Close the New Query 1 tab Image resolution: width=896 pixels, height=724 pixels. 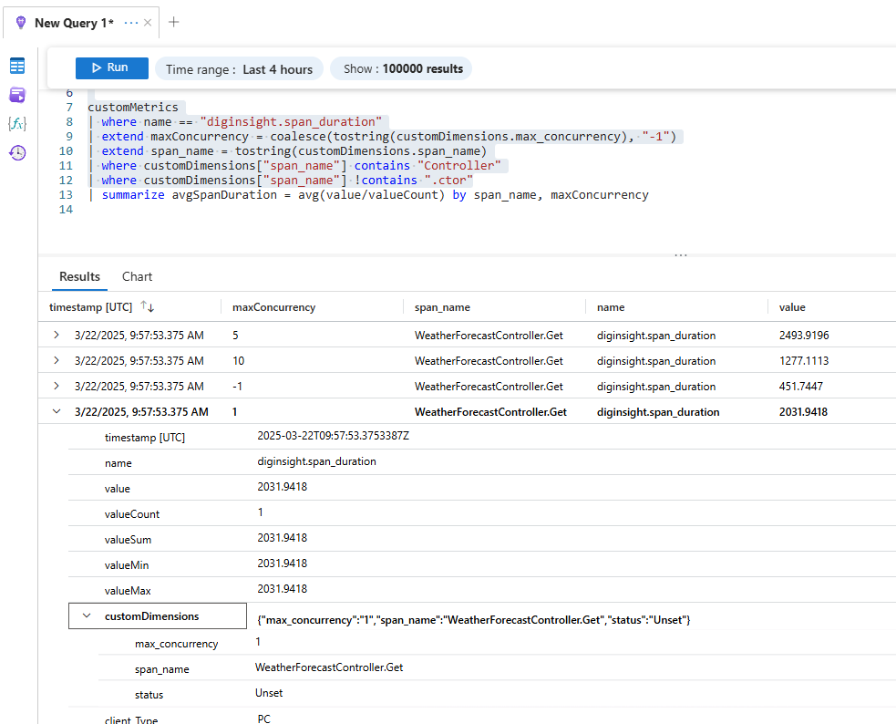tap(148, 22)
